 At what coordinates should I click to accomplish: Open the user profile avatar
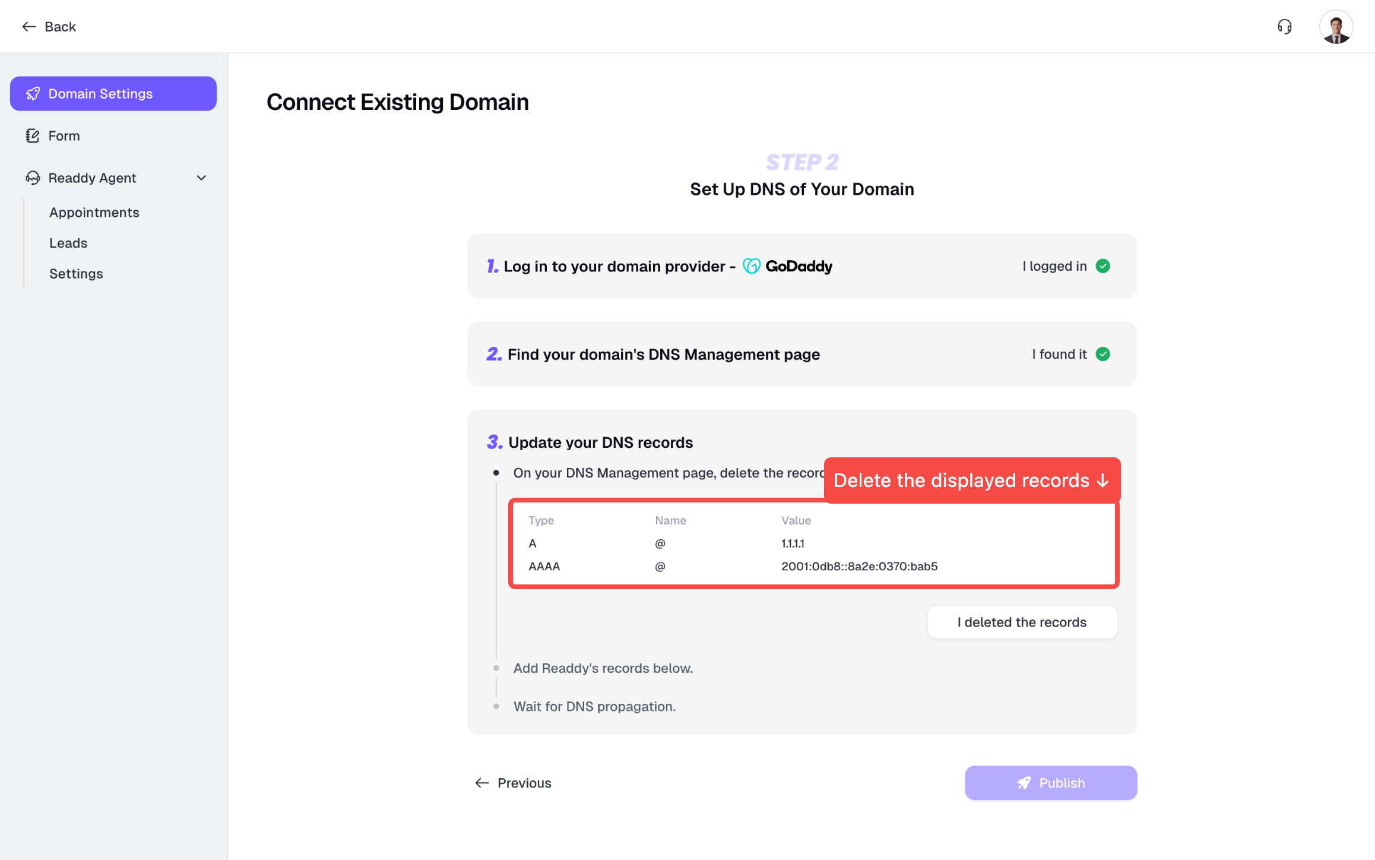(1336, 27)
